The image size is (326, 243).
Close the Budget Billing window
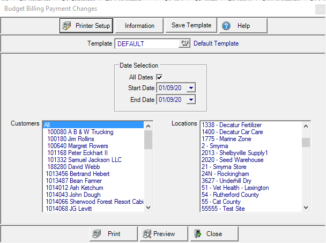(x=320, y=8)
